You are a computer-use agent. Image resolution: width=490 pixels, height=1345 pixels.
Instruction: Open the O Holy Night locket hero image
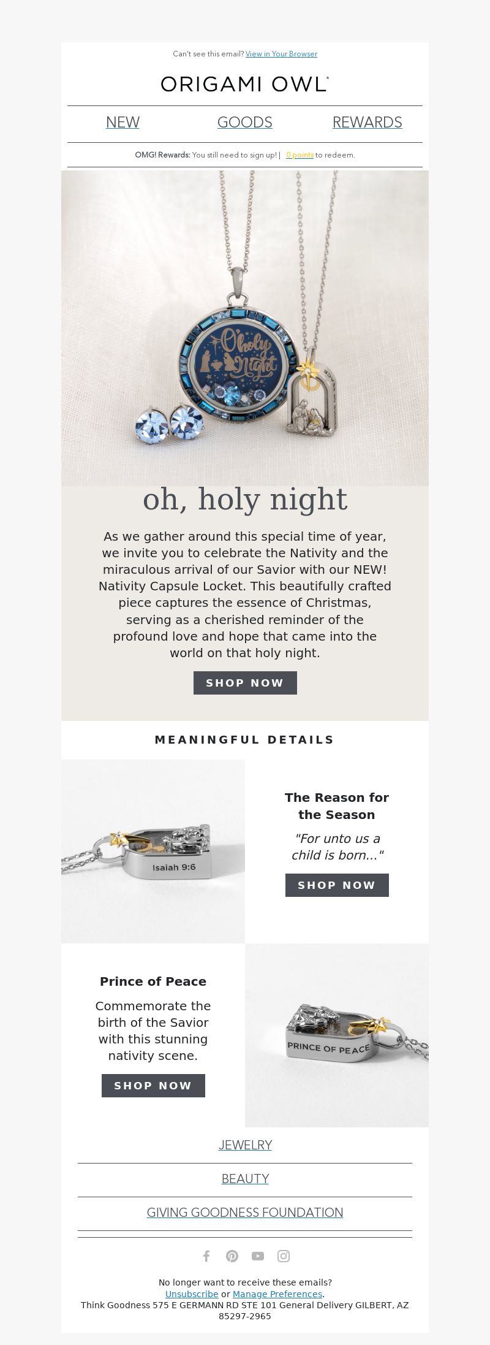pos(245,329)
